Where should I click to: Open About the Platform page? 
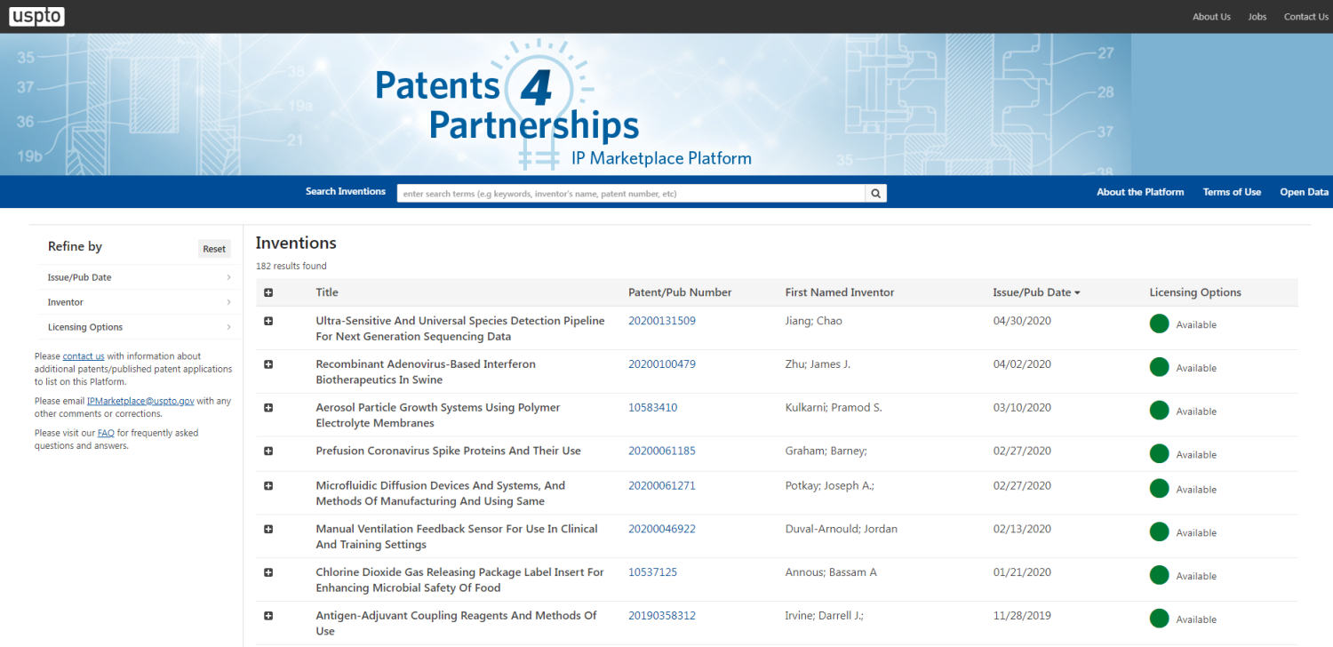tap(1140, 192)
